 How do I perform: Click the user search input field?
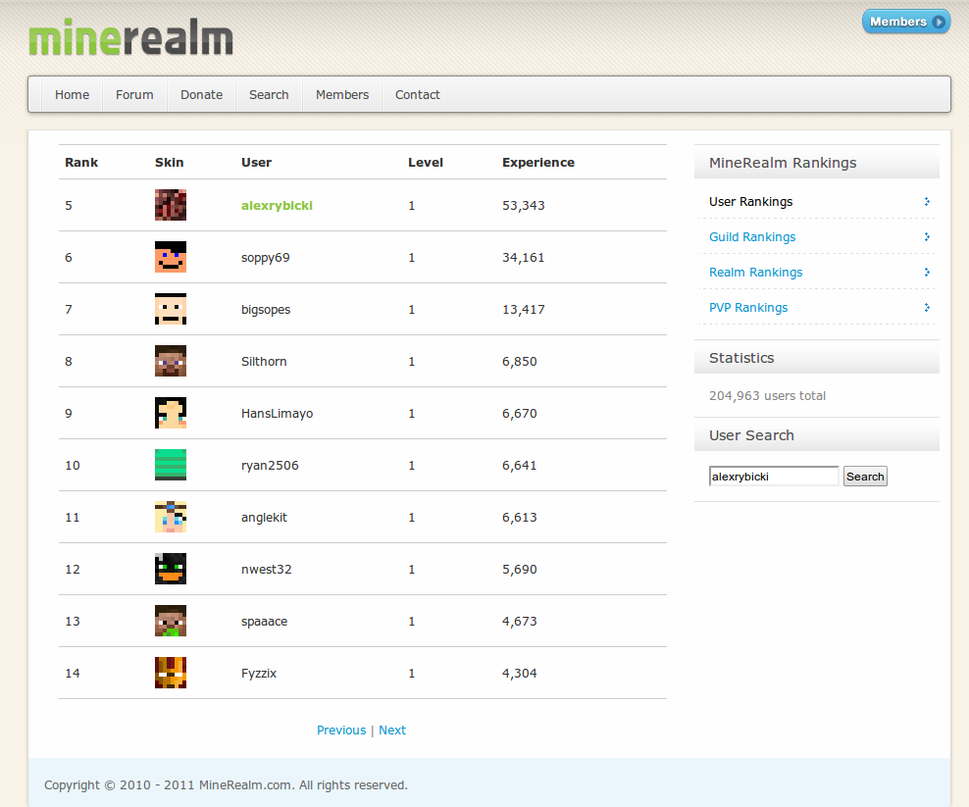tap(773, 476)
